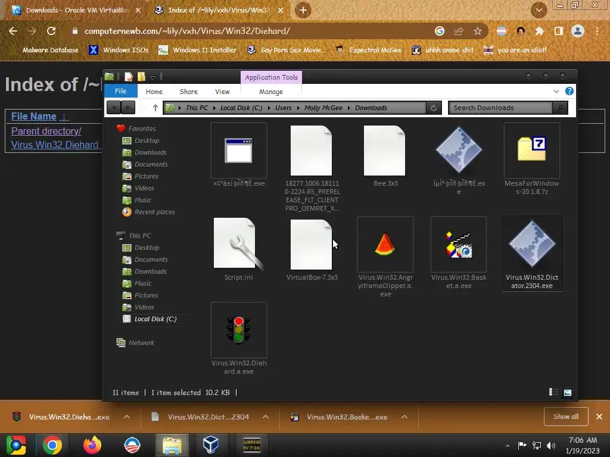The image size is (610, 457).
Task: Click Show all downloads button
Action: (x=566, y=417)
